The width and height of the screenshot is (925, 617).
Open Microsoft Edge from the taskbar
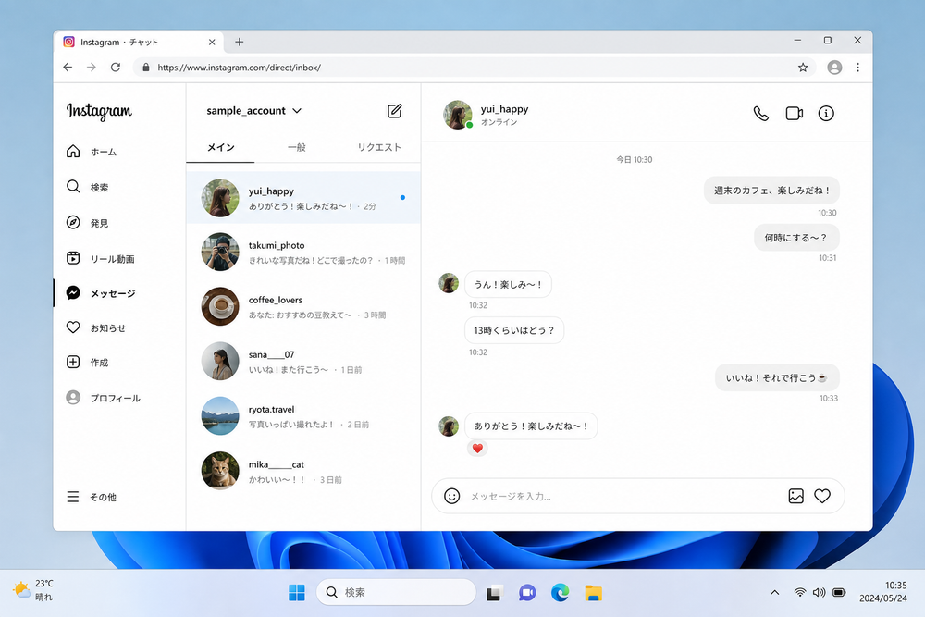pos(560,592)
